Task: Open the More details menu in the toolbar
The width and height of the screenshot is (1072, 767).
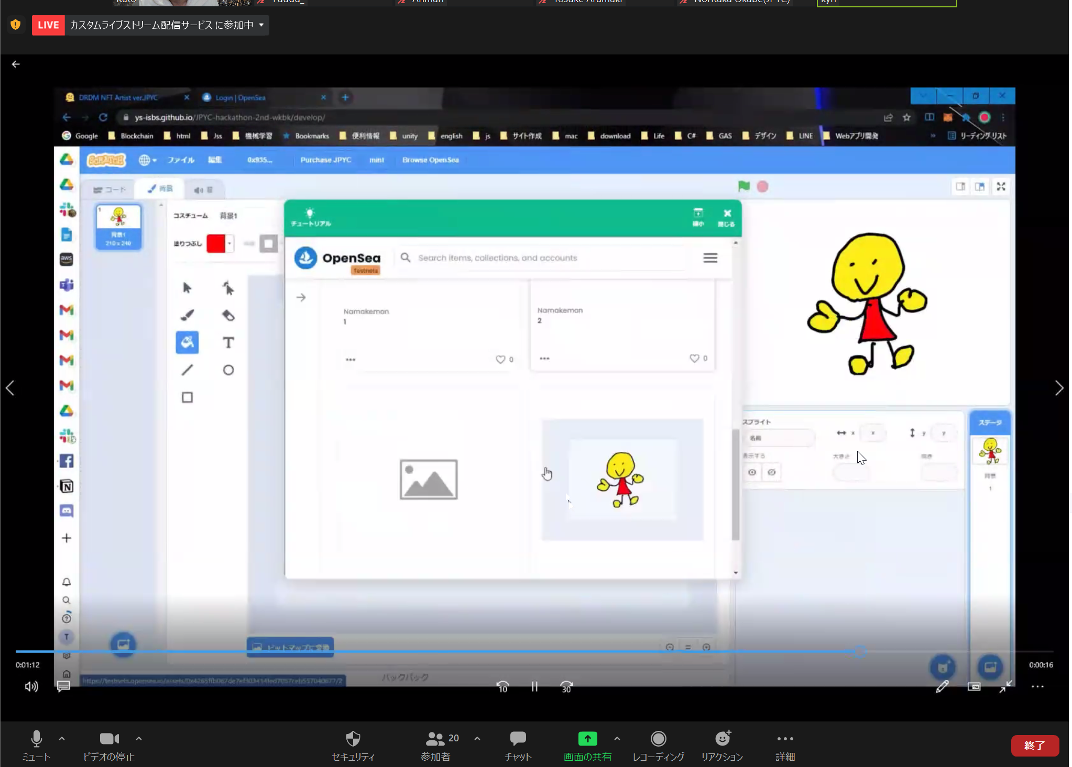Action: [785, 739]
